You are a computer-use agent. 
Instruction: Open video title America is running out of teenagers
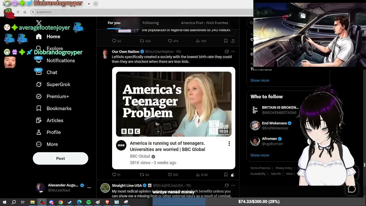[x=167, y=146]
